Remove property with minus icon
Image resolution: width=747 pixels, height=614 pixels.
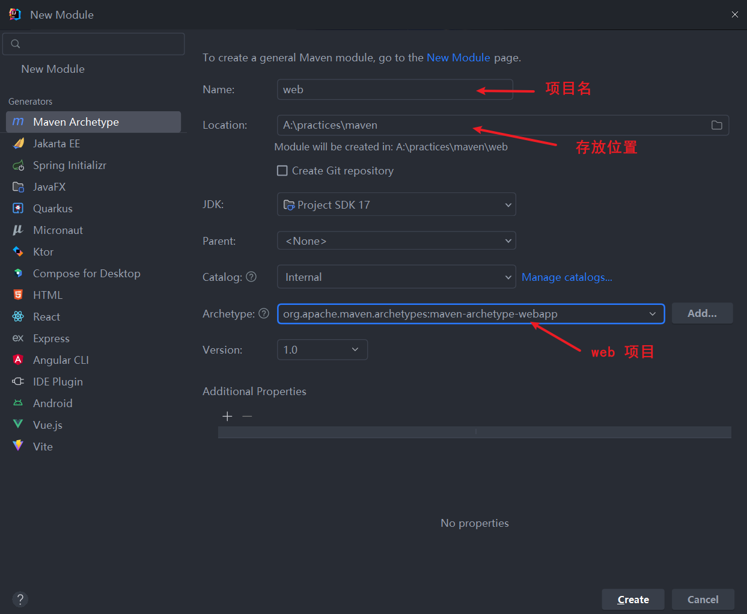pyautogui.click(x=247, y=416)
